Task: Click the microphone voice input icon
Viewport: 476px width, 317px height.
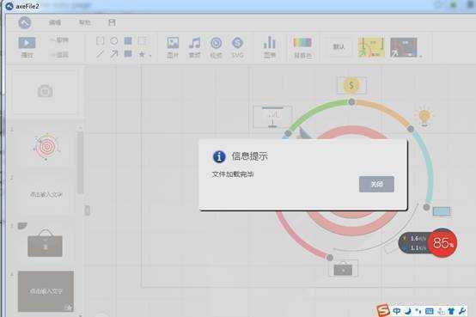Action: (441, 311)
